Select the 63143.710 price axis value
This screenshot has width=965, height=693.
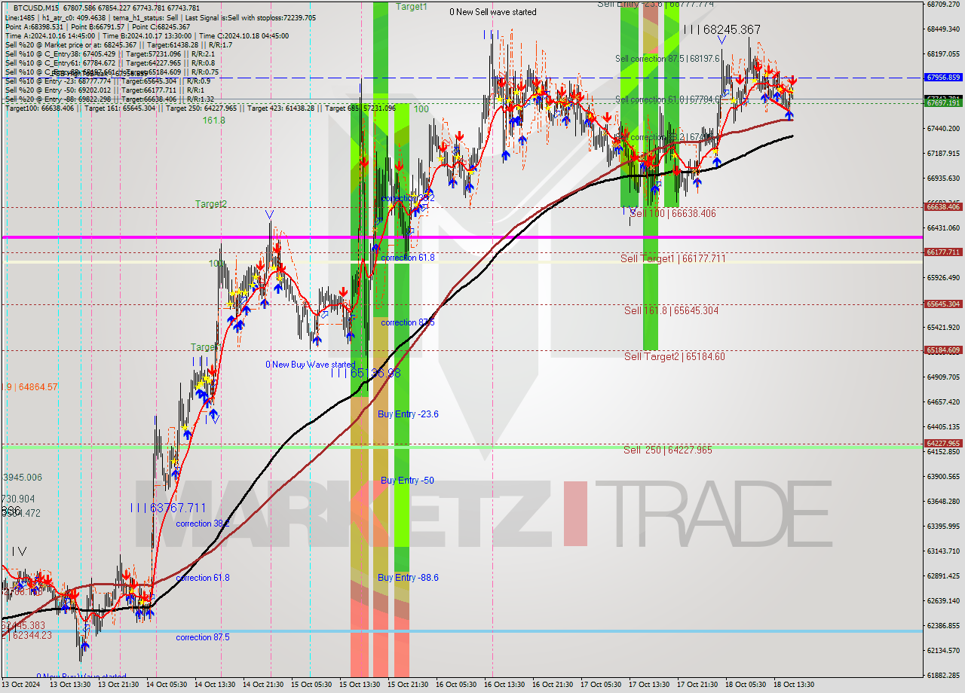point(943,551)
